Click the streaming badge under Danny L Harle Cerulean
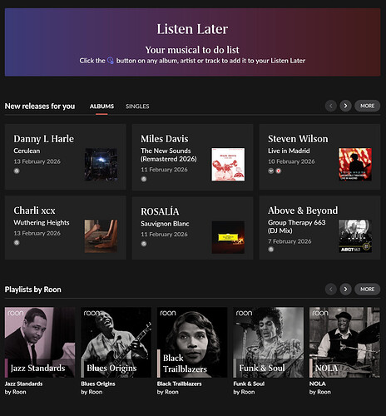The width and height of the screenshot is (386, 416). [x=17, y=171]
